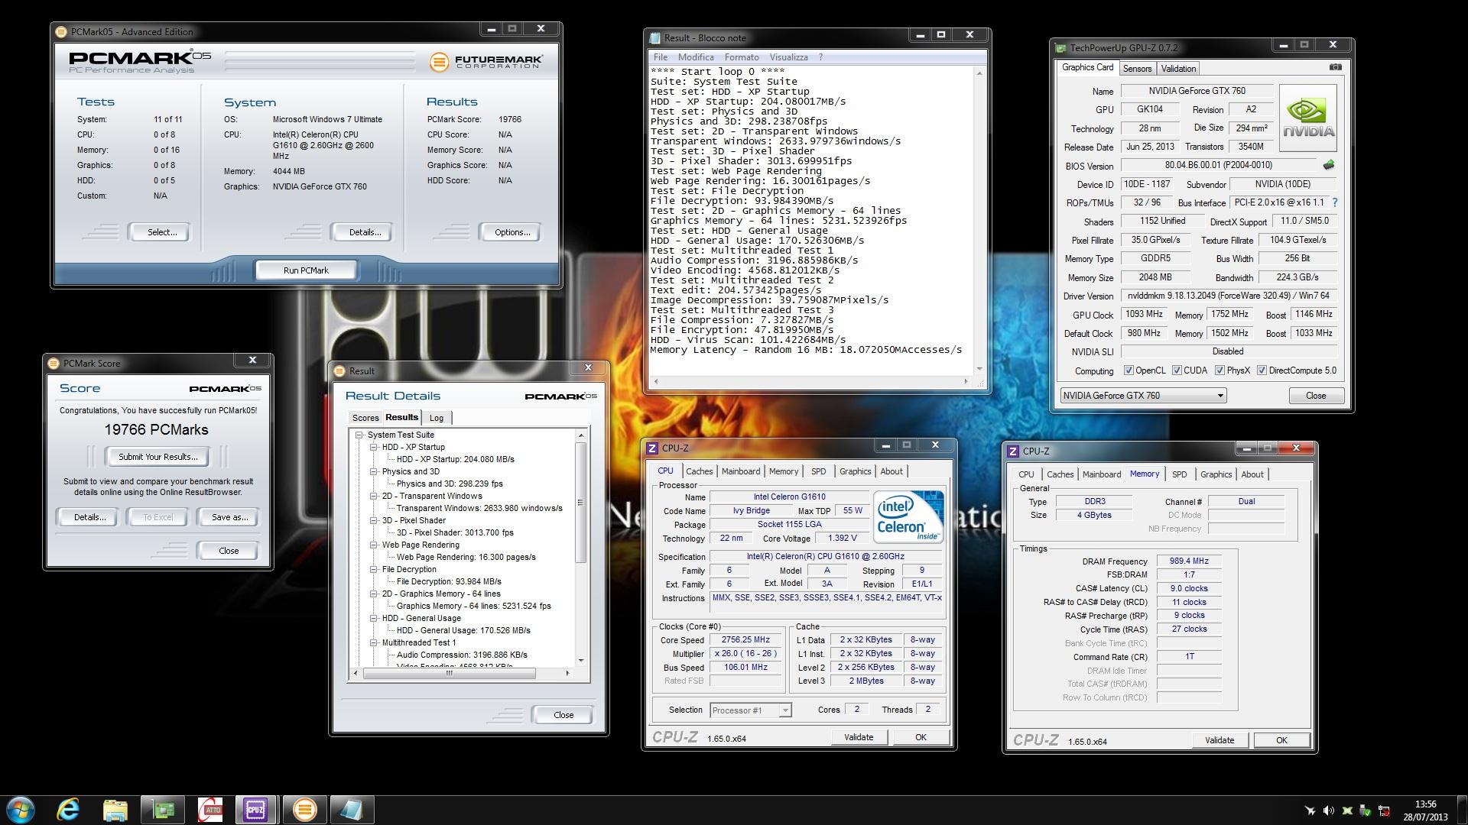Open the Processor #1 selection dropdown
1468x825 pixels.
pyautogui.click(x=750, y=710)
